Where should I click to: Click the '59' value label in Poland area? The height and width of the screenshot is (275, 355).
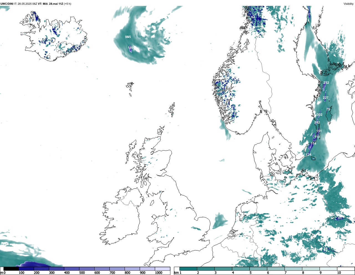327,223
